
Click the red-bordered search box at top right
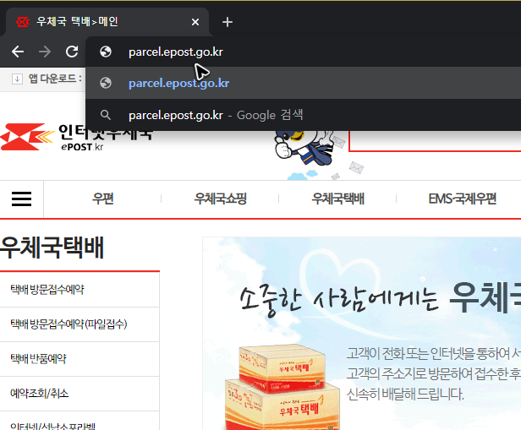click(435, 141)
